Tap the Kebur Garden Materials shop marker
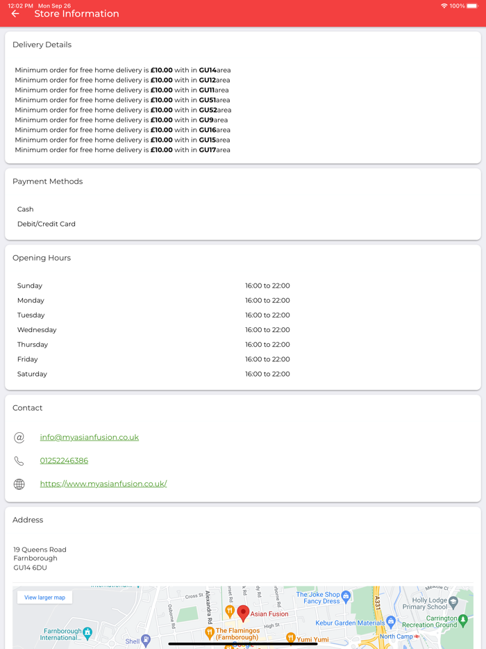The width and height of the screenshot is (486, 649). pos(391,622)
